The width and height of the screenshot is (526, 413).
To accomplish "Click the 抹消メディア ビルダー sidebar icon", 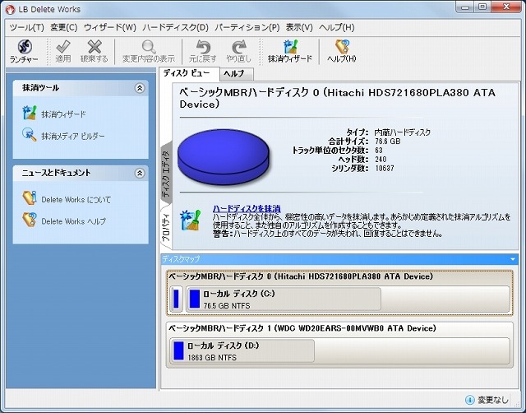I will coord(30,135).
